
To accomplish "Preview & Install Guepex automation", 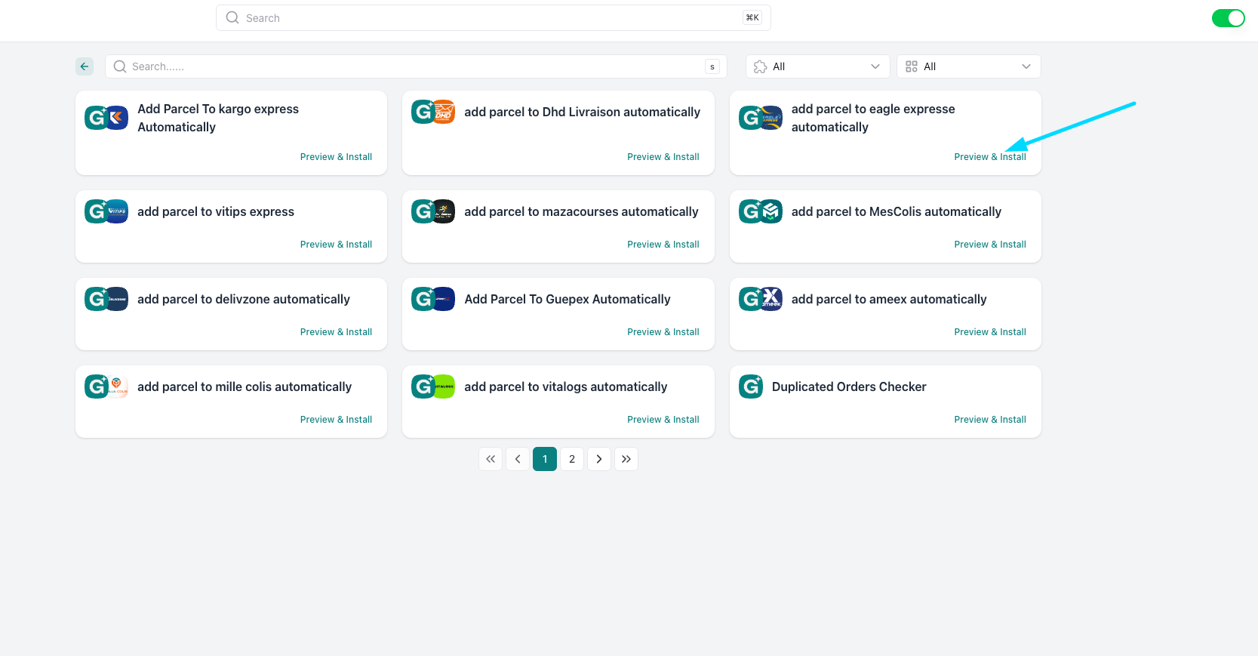I will pyautogui.click(x=663, y=332).
